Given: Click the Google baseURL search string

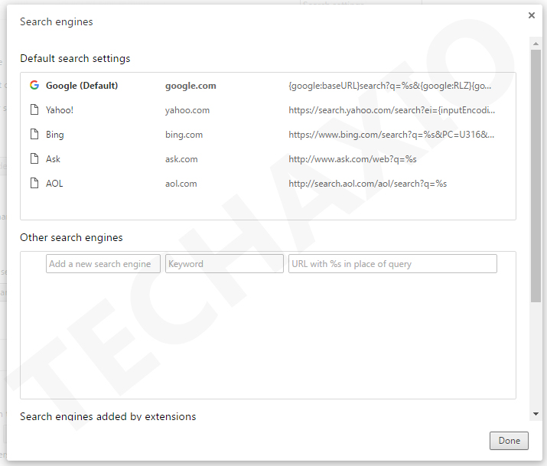Looking at the screenshot, I should [x=390, y=86].
